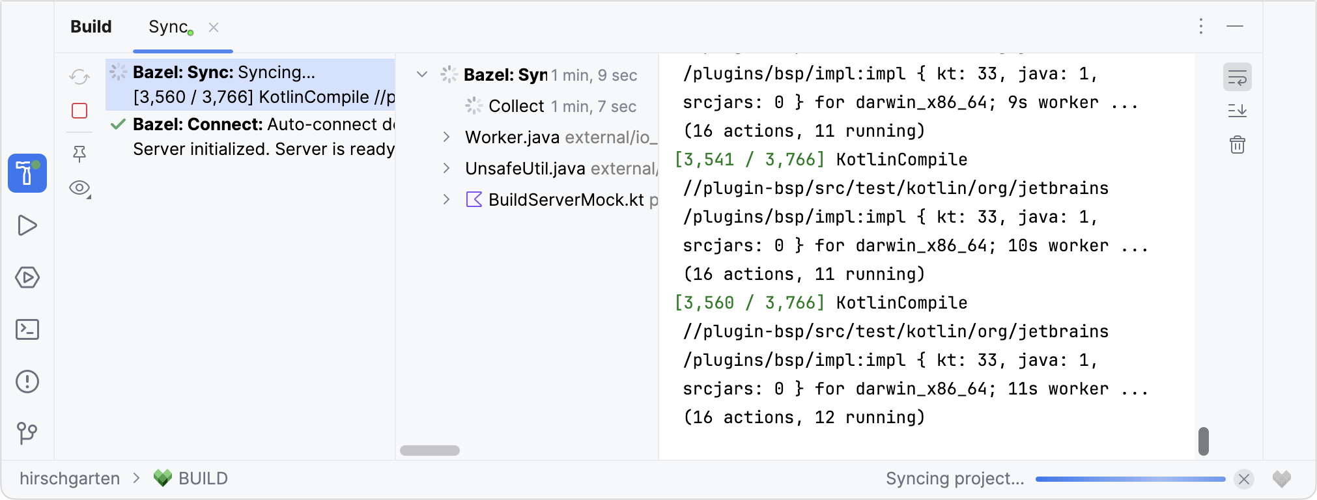Expand the BuildServerMock.kt tree node
The width and height of the screenshot is (1317, 500).
[x=447, y=199]
